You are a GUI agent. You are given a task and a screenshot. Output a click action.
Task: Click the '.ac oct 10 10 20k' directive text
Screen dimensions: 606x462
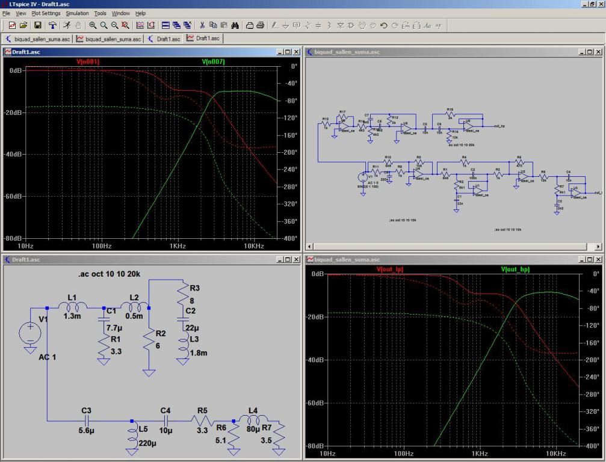(109, 274)
